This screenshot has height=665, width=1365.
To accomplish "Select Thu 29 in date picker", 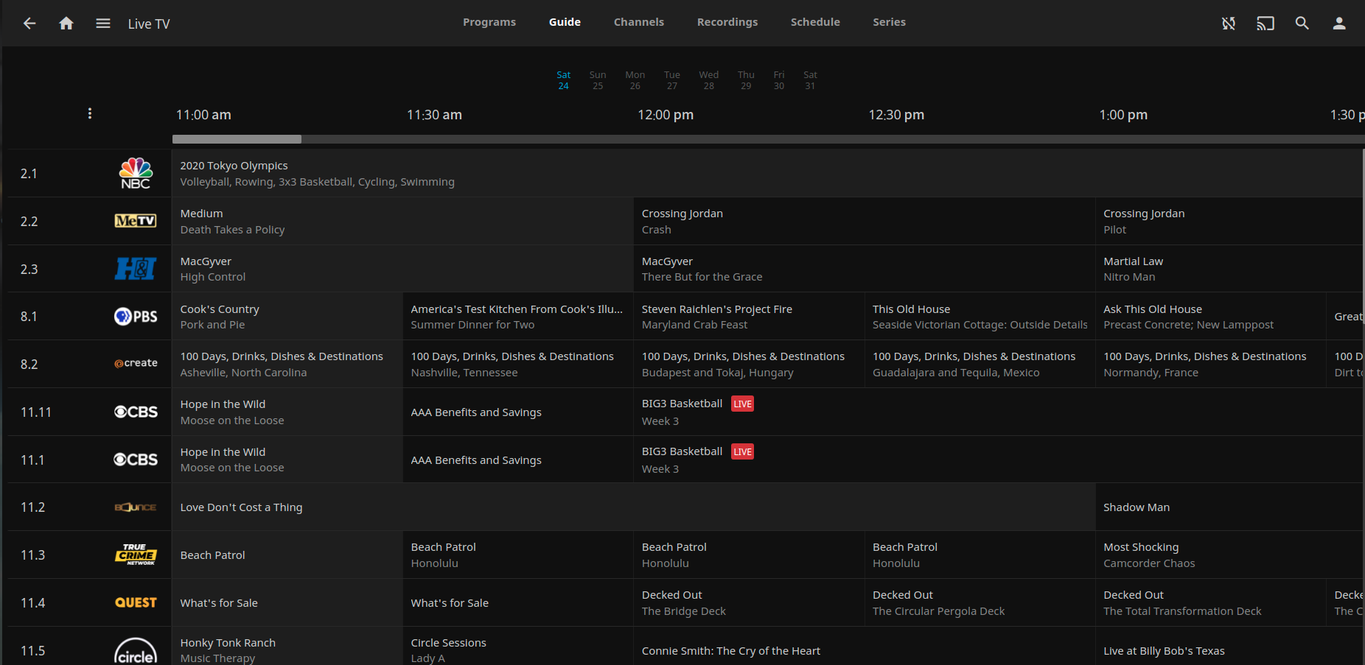I will point(746,80).
